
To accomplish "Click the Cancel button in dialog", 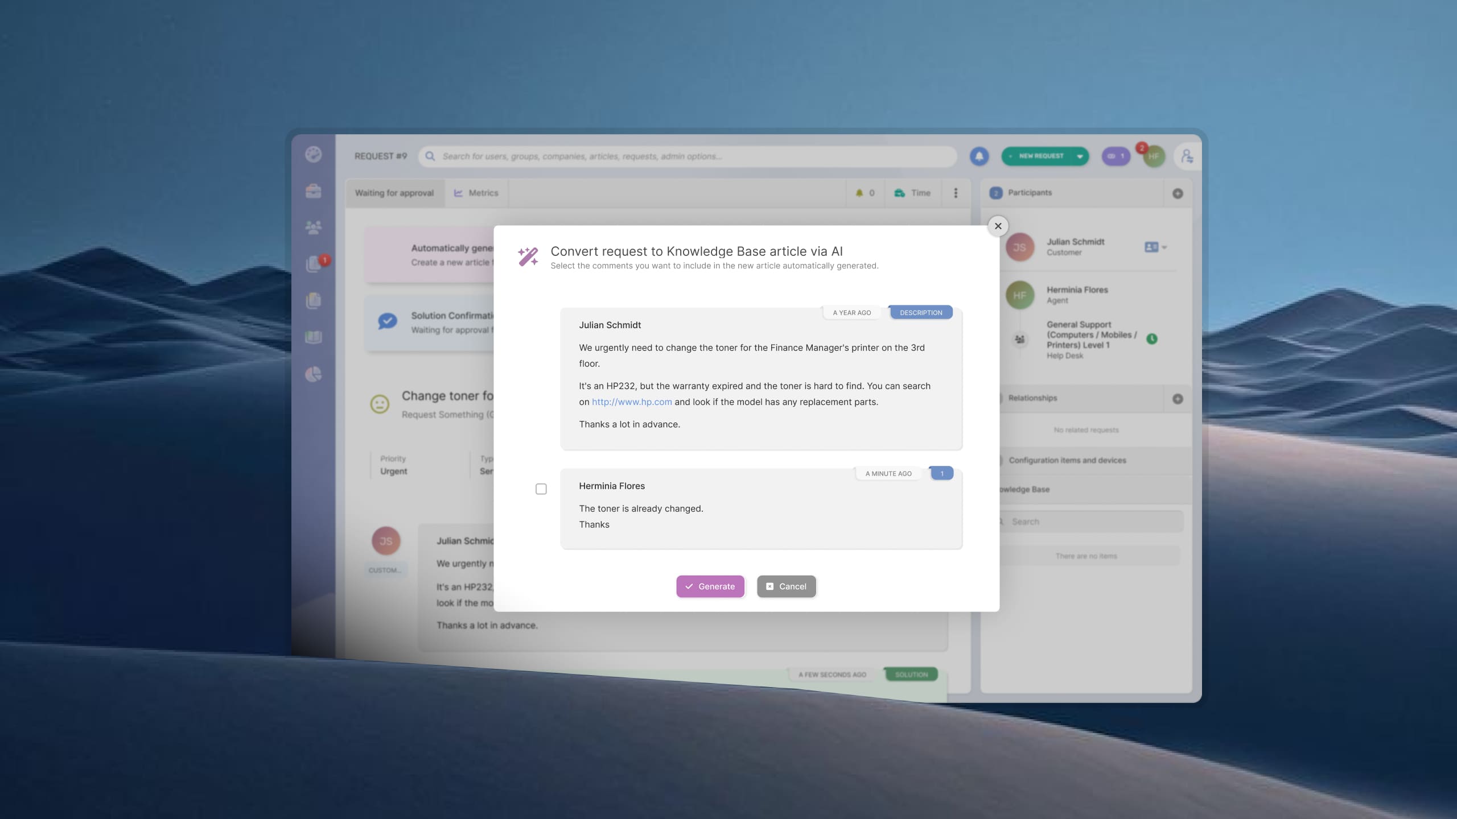I will [x=786, y=586].
